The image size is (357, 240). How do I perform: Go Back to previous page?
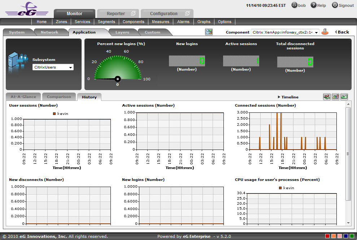(x=342, y=32)
